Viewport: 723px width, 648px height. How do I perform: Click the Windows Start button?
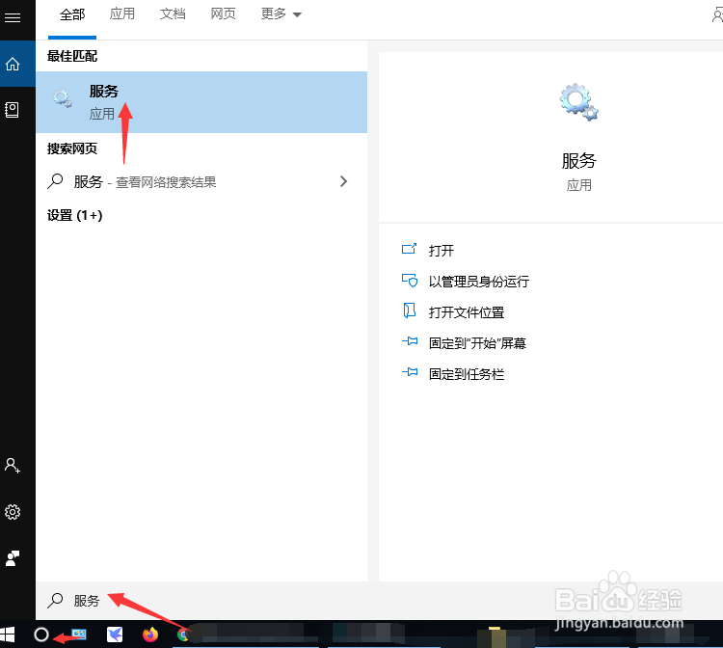(x=8, y=634)
